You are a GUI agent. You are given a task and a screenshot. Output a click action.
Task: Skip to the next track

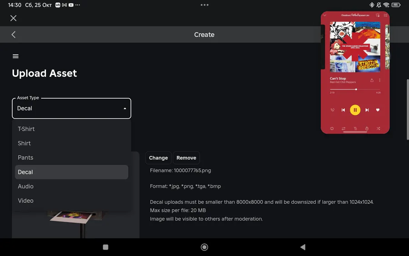tap(367, 110)
